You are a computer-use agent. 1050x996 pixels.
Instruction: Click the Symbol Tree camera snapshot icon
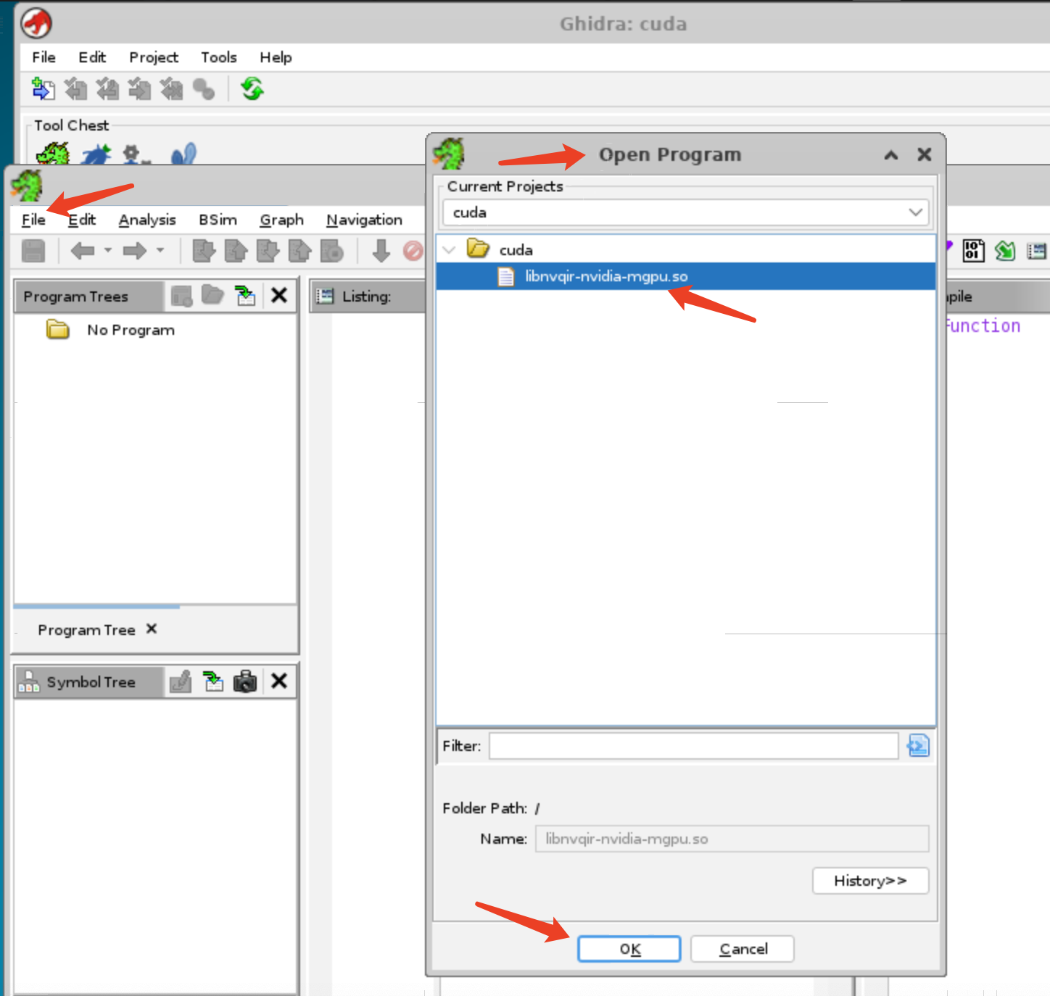pos(245,681)
